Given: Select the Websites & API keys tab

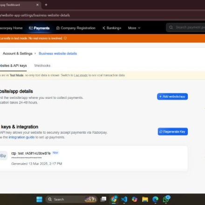Looking at the screenshot, I should point(13,66).
